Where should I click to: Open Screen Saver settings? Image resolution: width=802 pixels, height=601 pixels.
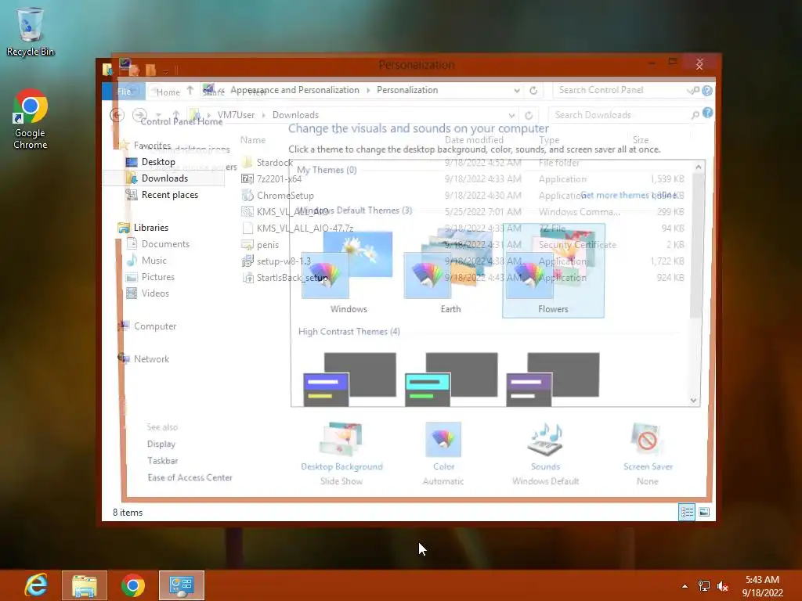coord(648,454)
